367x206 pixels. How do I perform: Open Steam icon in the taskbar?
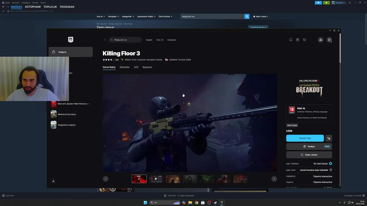pos(215,203)
